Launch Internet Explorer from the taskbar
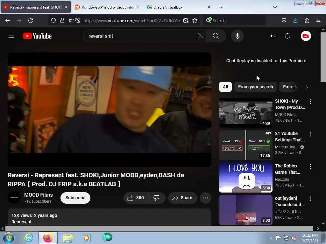The height and width of the screenshot is (244, 326). tap(28, 238)
